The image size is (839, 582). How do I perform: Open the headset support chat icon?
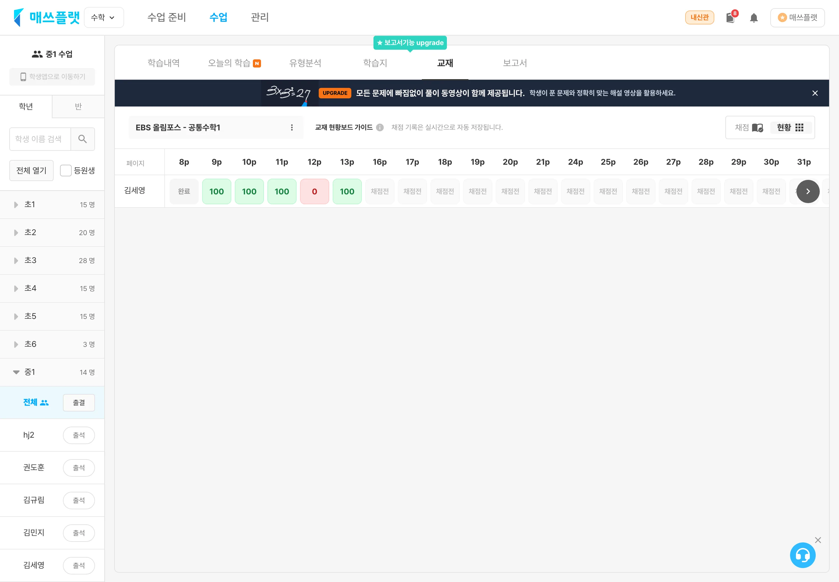click(803, 555)
